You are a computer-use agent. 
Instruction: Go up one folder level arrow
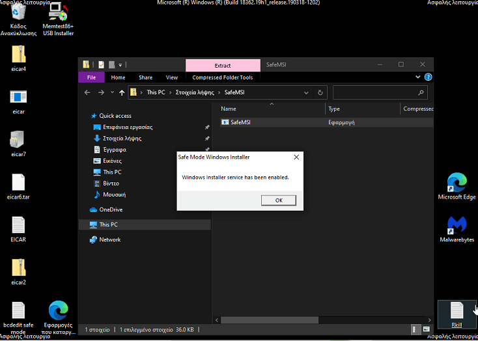tap(122, 92)
